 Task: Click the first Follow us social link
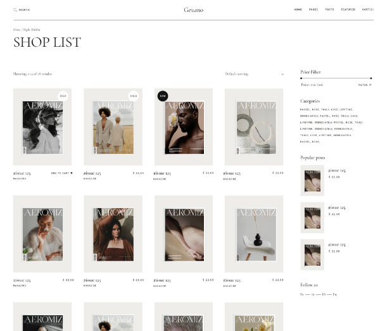[302, 294]
